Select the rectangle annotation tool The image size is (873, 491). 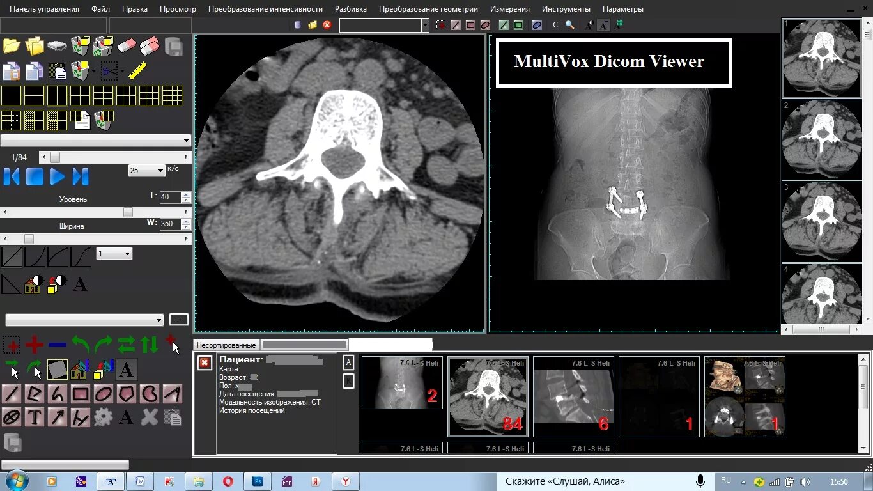(x=81, y=394)
